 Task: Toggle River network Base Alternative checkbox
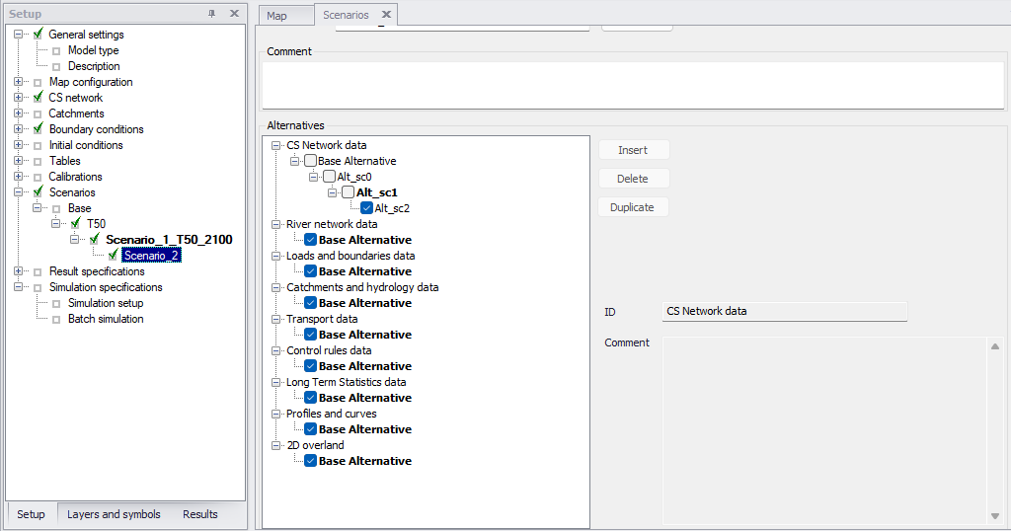coord(310,240)
